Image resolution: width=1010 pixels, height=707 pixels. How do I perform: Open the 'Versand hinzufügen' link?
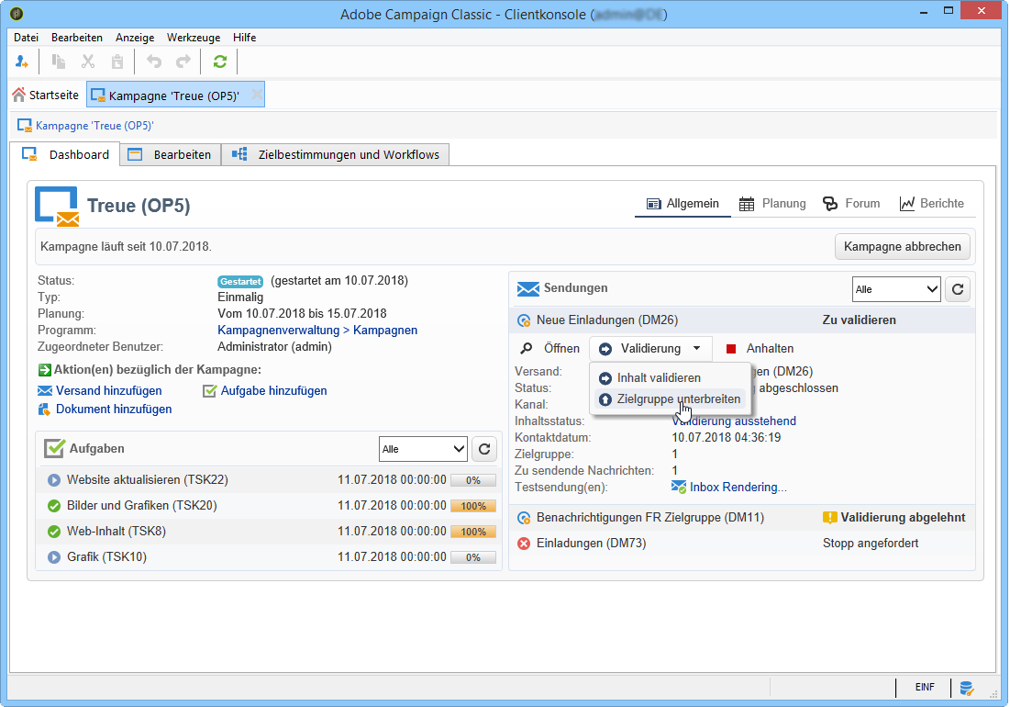[108, 391]
